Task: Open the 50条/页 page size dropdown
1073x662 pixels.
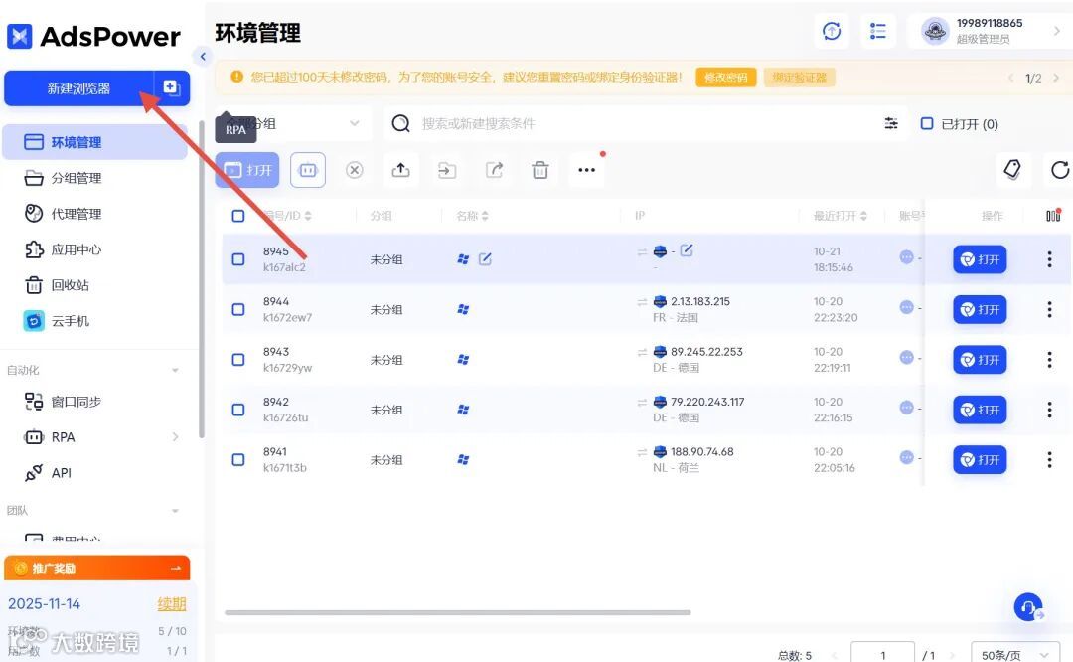Action: (x=1014, y=654)
